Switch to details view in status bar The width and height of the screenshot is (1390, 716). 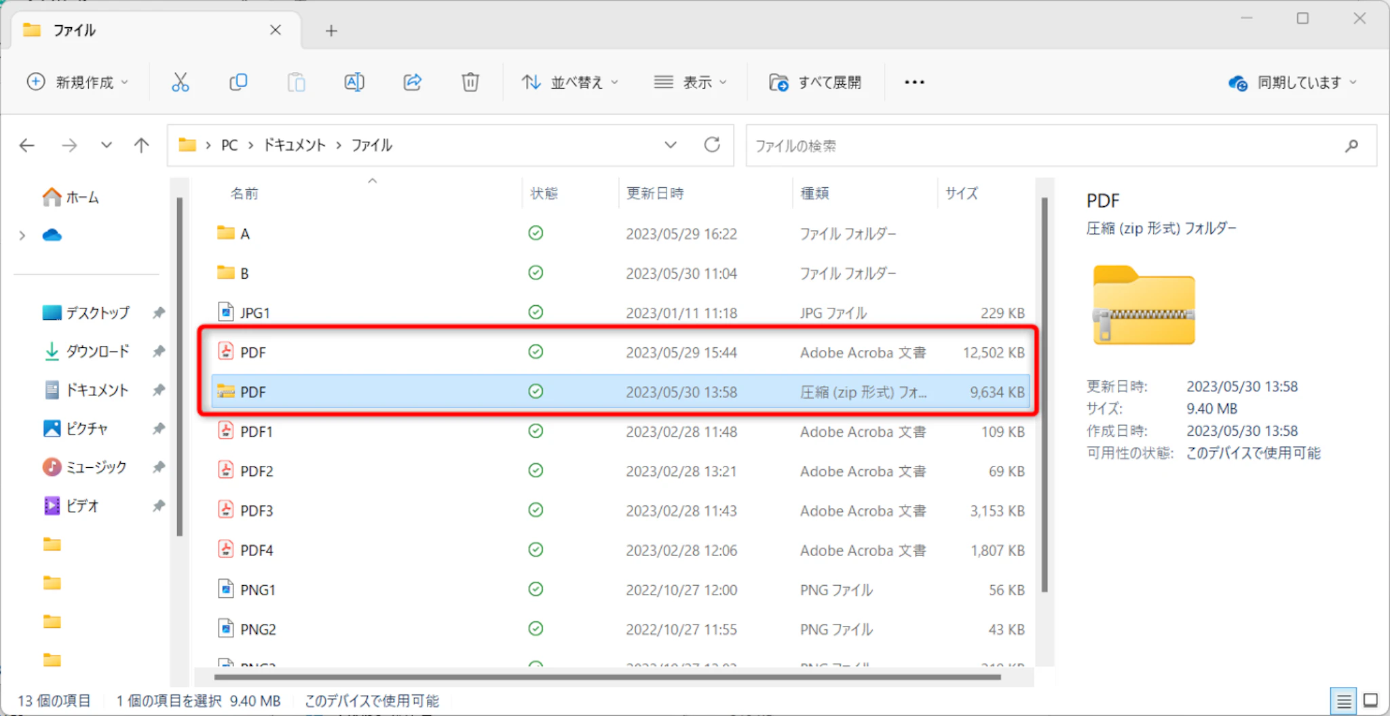point(1343,701)
